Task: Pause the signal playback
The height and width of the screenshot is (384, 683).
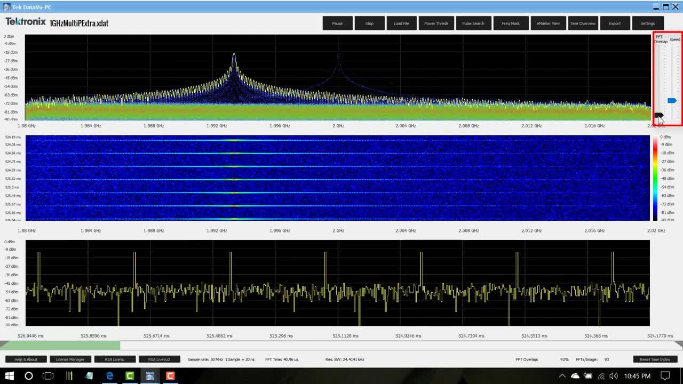Action: [x=337, y=23]
